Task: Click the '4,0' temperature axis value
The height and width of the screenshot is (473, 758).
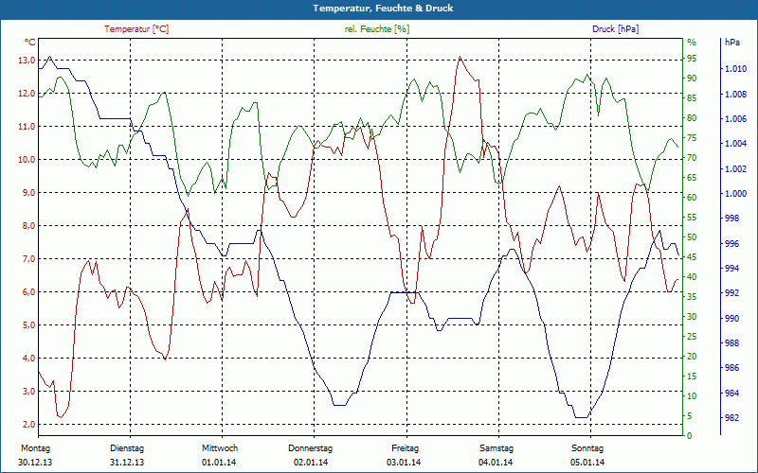Action: 28,359
